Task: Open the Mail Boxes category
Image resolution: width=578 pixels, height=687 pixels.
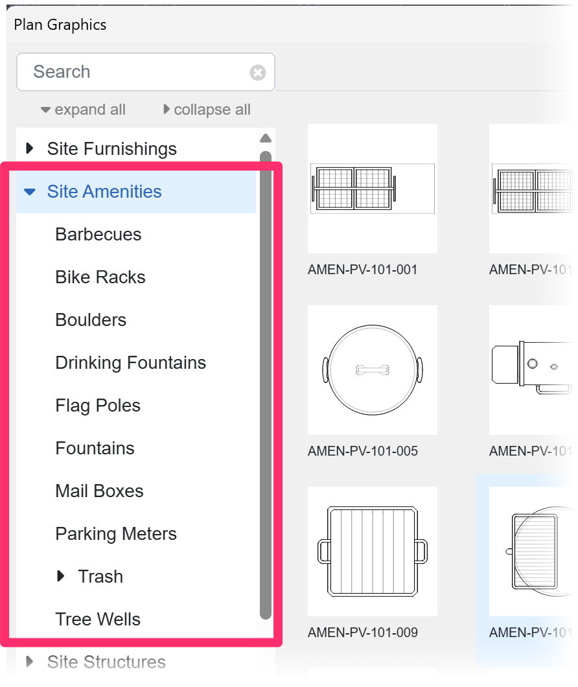Action: [99, 491]
